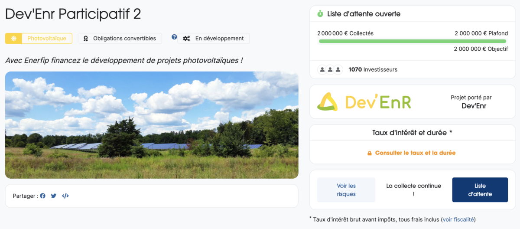Click the Projet porté par Dev'Enr text
The width and height of the screenshot is (520, 229).
[471, 101]
